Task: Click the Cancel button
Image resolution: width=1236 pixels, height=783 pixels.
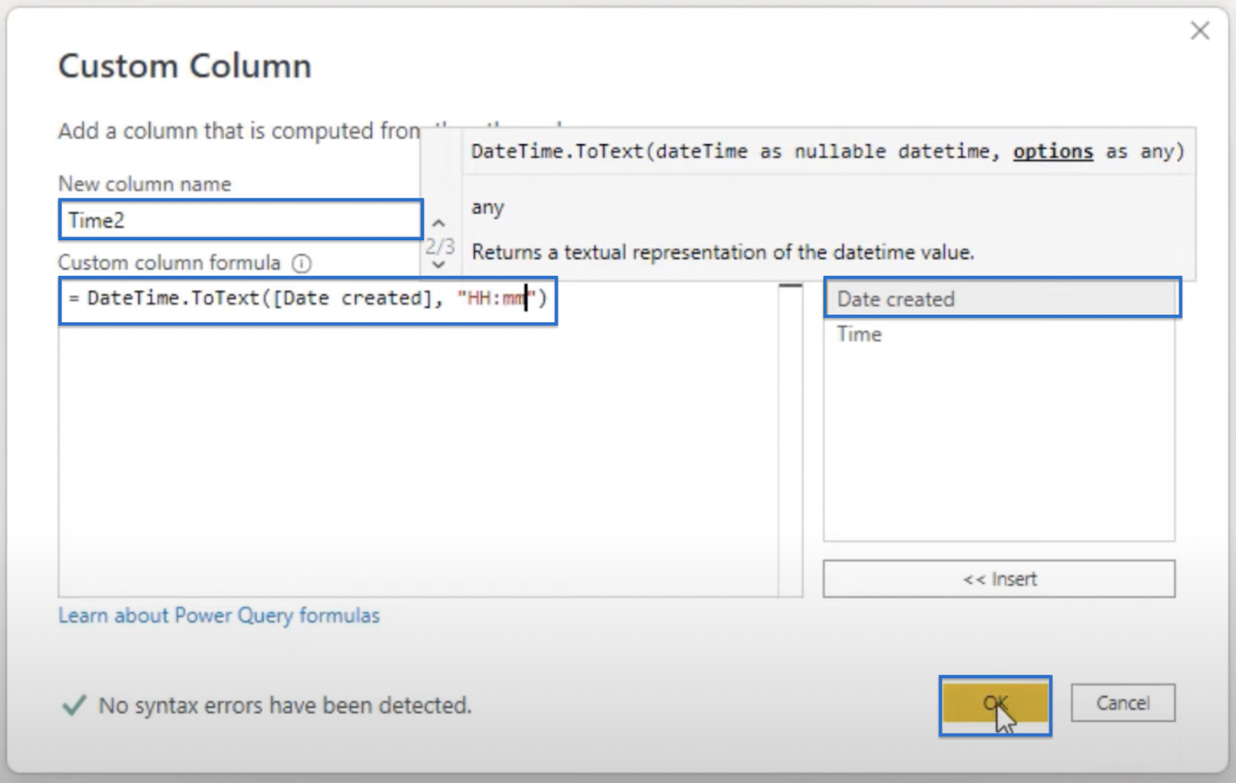Action: pyautogui.click(x=1122, y=703)
